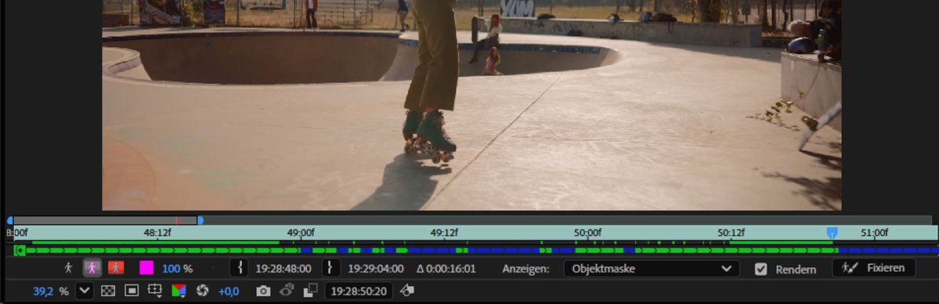Screen dimensions: 939x304
Task: Click the set out point bracket
Action: tap(331, 268)
